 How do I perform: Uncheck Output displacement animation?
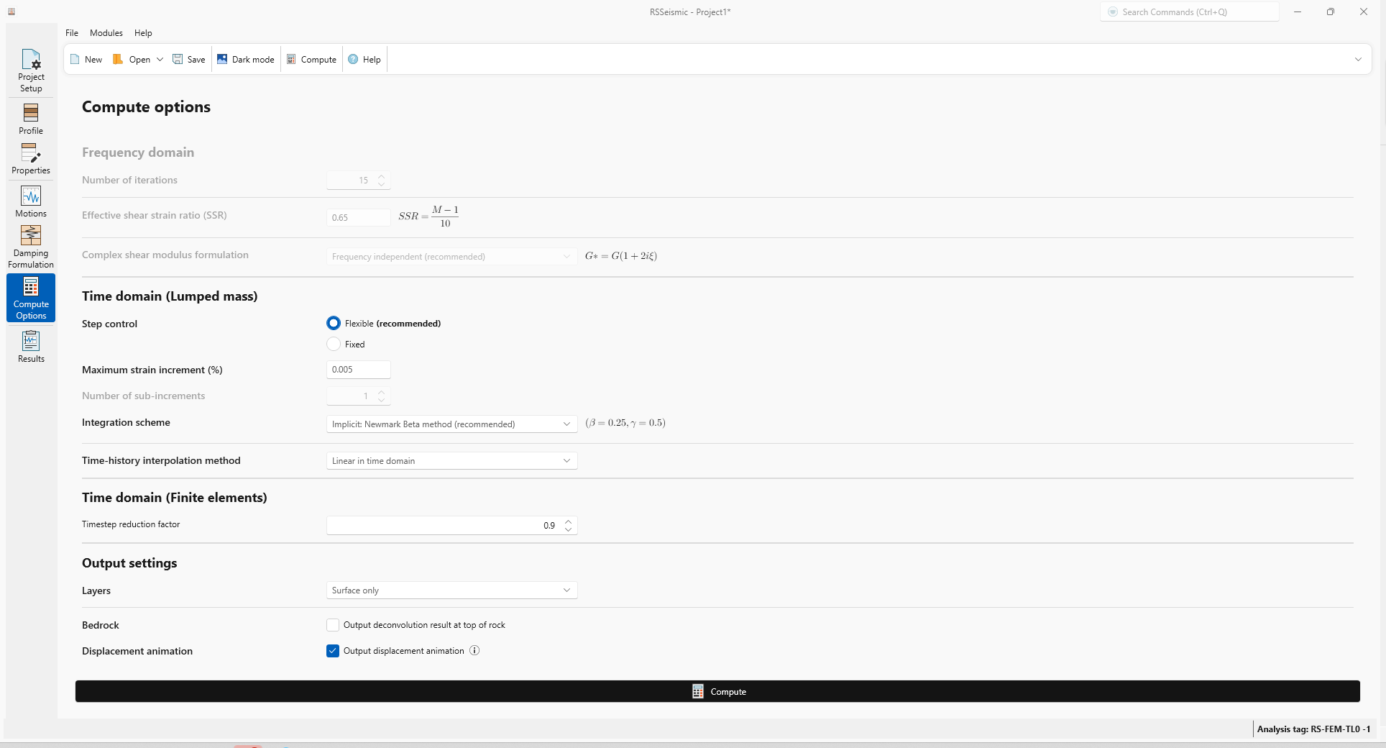click(333, 651)
